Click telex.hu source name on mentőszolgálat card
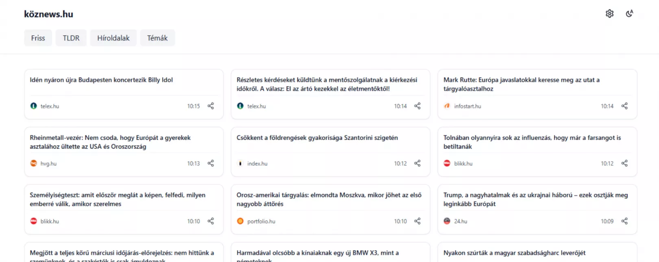 click(x=257, y=106)
